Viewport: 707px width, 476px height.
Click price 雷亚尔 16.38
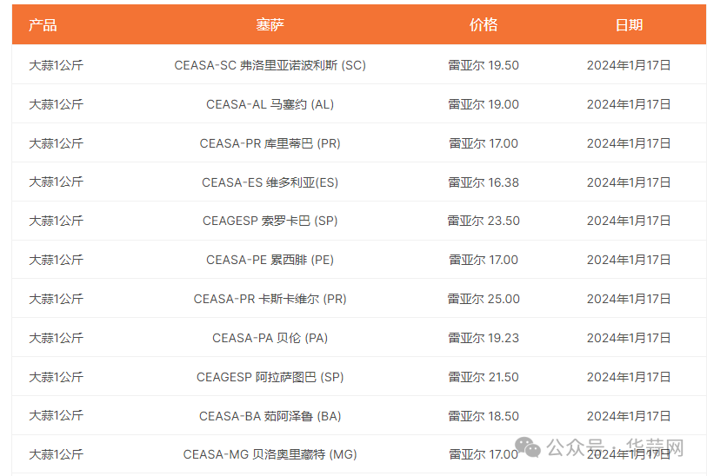tap(484, 182)
